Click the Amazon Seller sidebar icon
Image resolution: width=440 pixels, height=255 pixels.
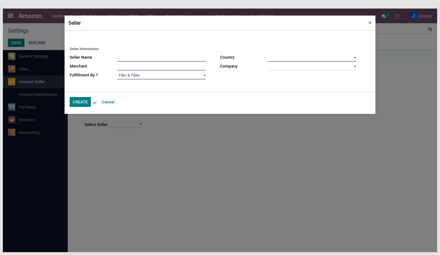[x=12, y=82]
